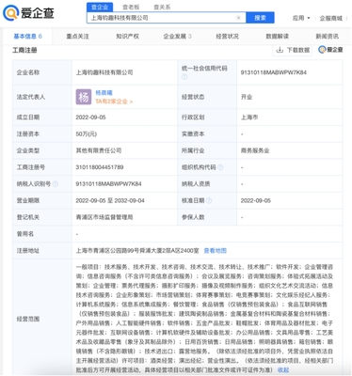Open the 知识产权 tab

127,37
